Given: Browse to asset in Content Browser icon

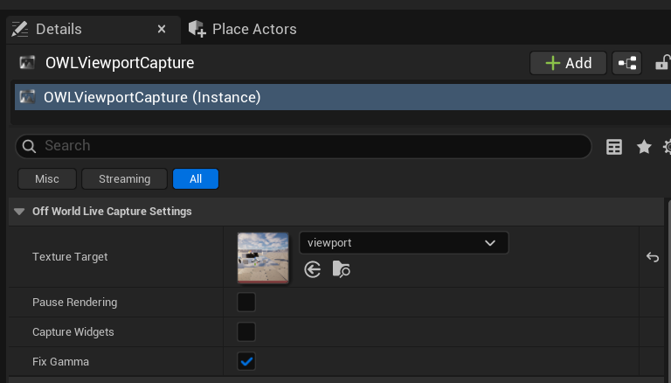Looking at the screenshot, I should [341, 269].
